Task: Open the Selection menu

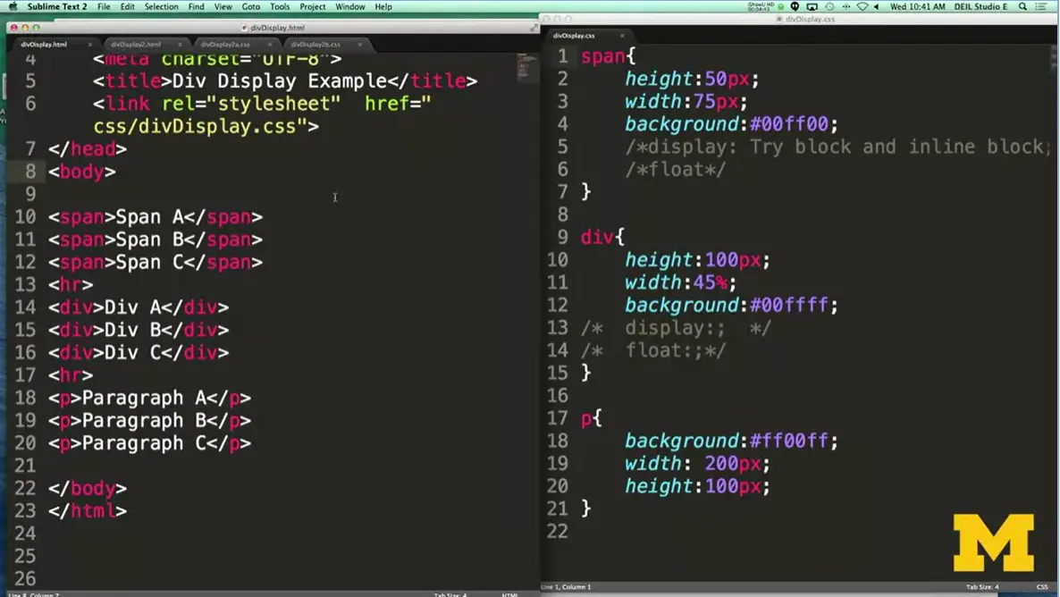Action: point(161,6)
